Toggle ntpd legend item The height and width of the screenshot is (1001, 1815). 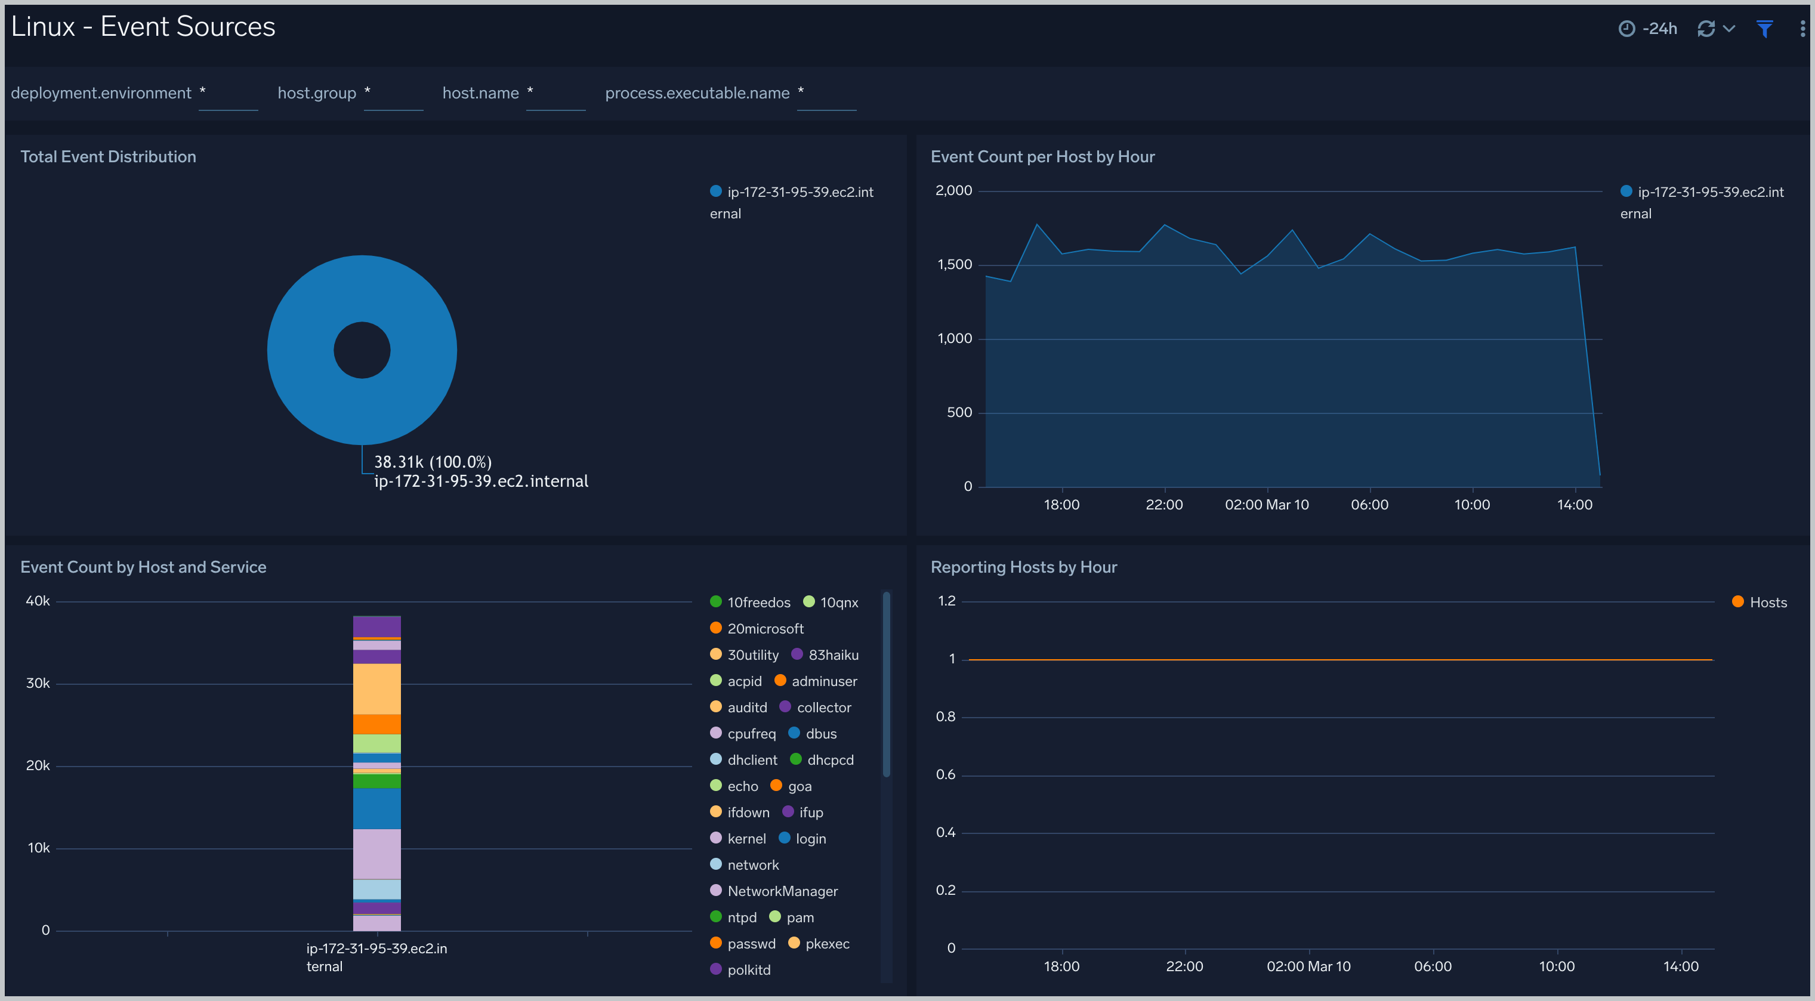tap(733, 917)
